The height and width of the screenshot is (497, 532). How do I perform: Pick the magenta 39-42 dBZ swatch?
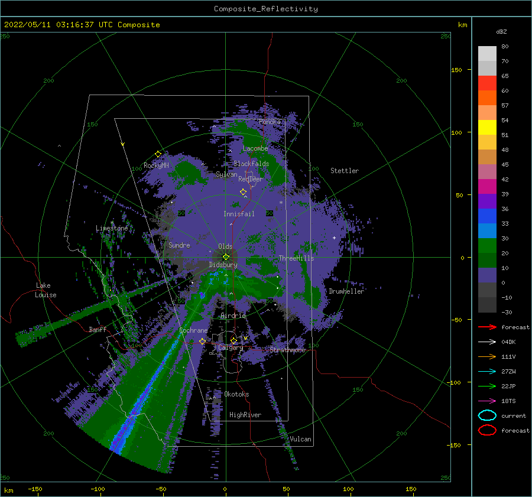(x=487, y=186)
